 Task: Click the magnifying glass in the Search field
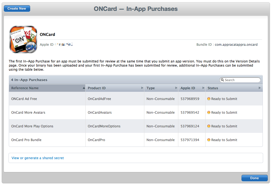pyautogui.click(x=223, y=80)
